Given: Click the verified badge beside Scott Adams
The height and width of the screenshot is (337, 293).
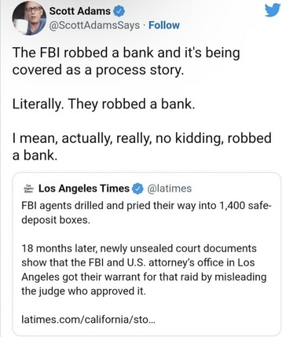Looking at the screenshot, I should [119, 12].
